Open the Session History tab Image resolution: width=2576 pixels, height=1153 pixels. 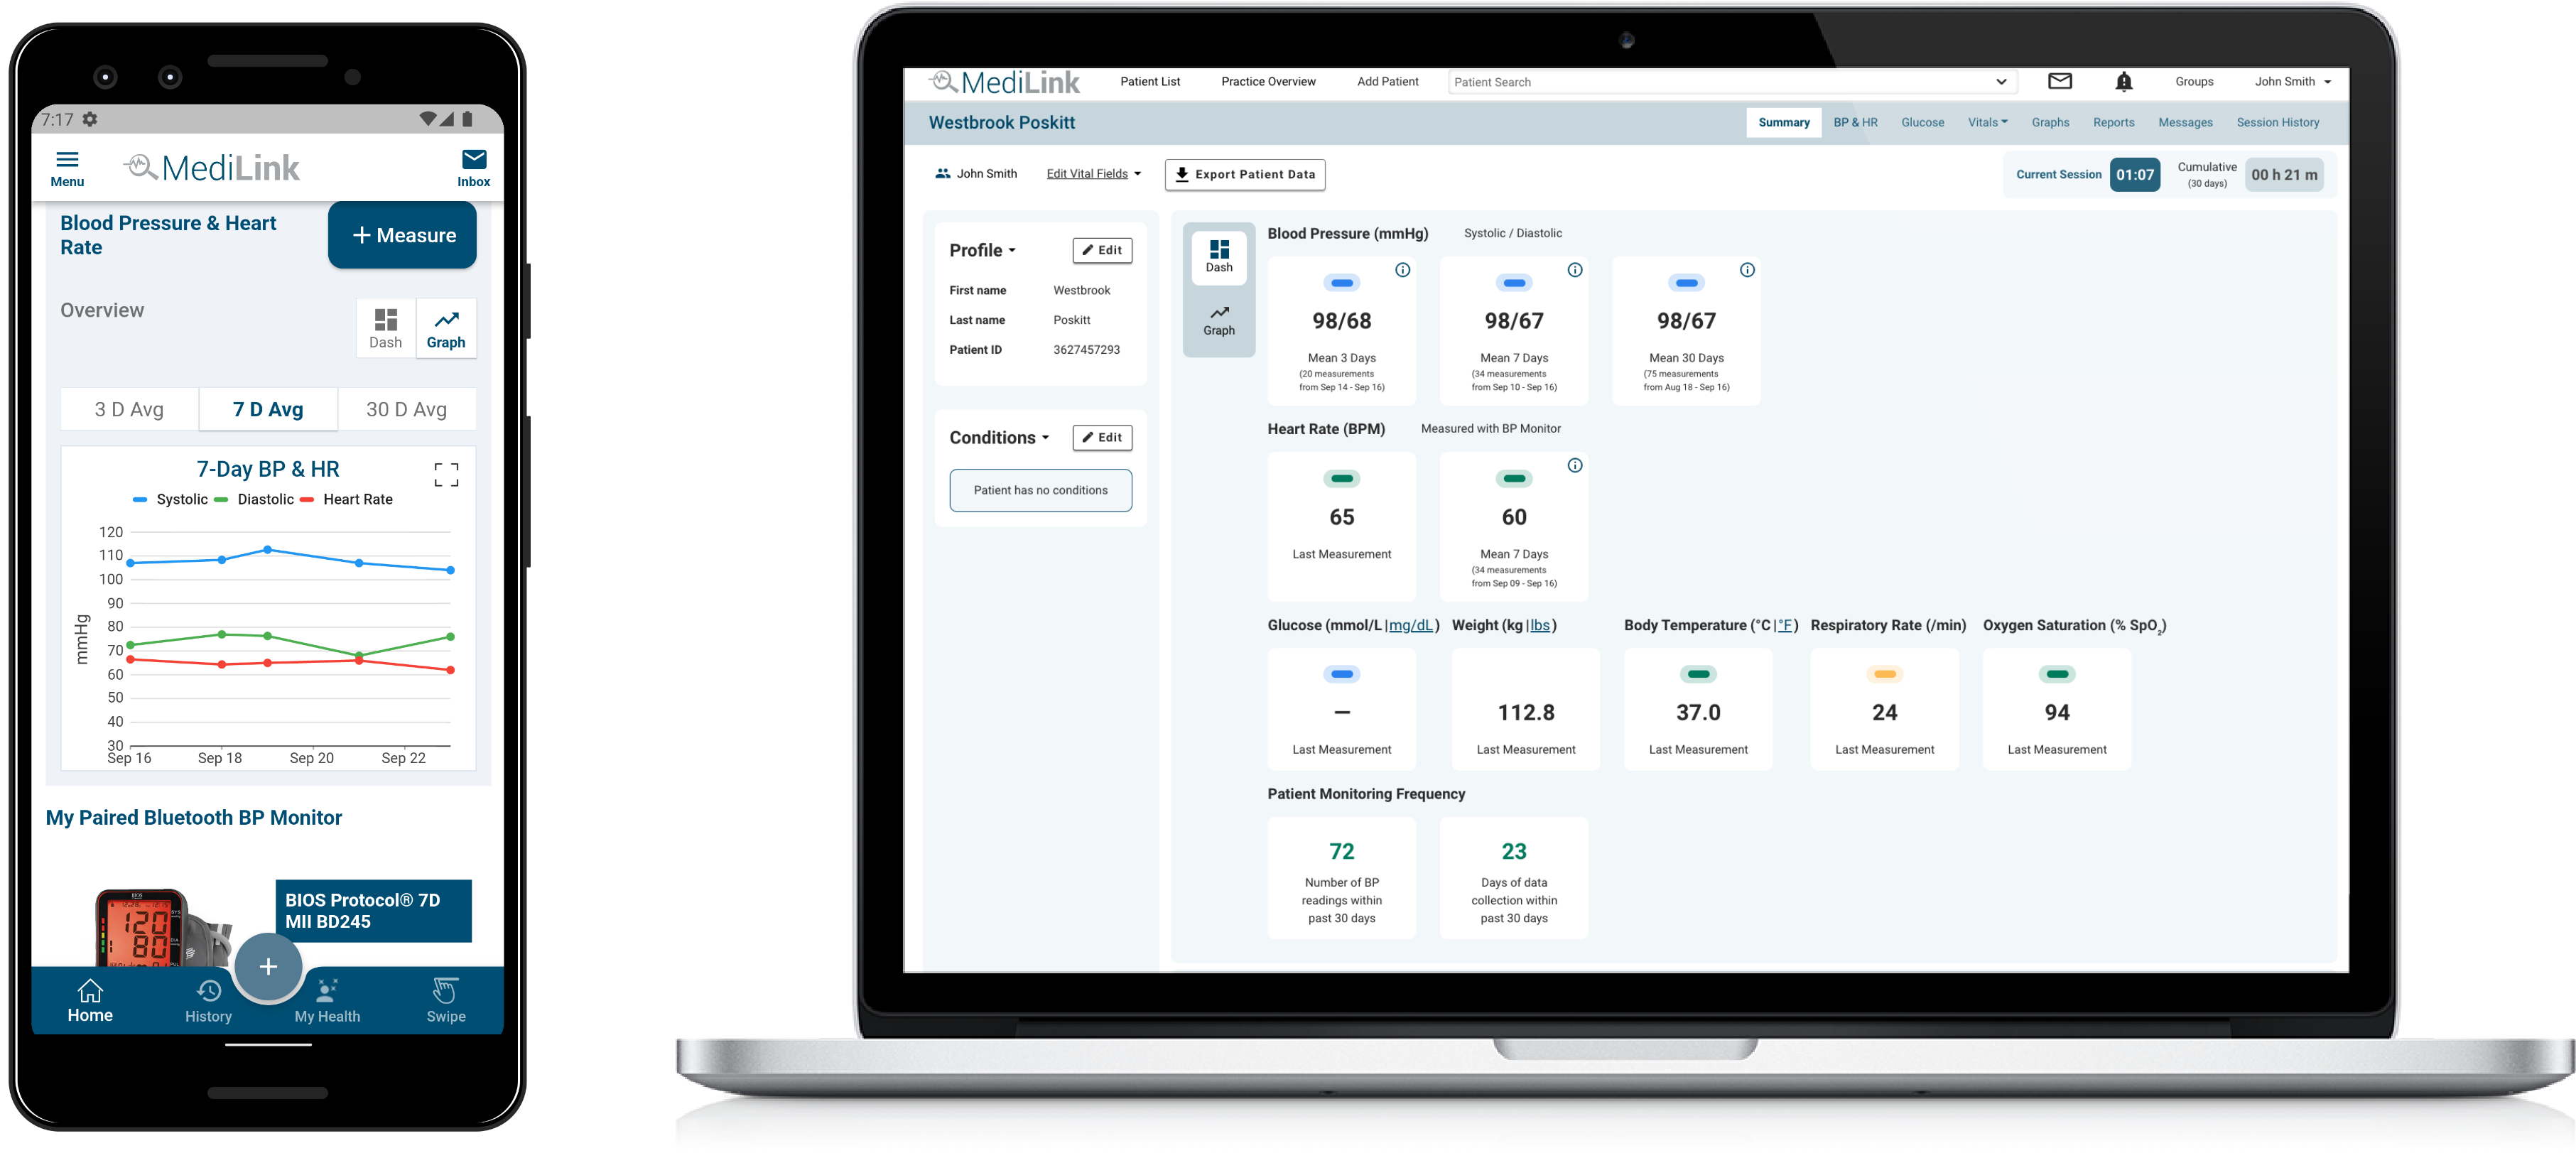[x=2277, y=122]
